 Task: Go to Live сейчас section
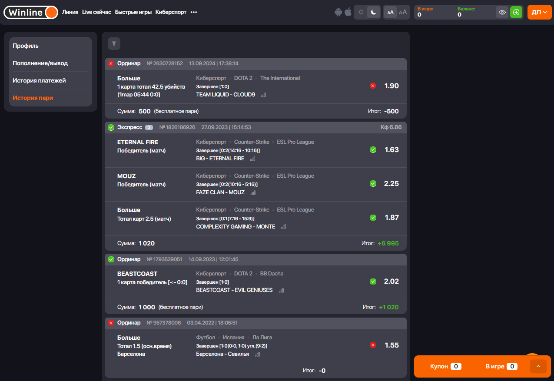click(x=96, y=12)
